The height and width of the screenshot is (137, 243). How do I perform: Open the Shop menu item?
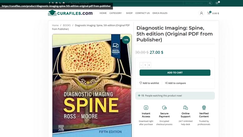tap(129, 13)
